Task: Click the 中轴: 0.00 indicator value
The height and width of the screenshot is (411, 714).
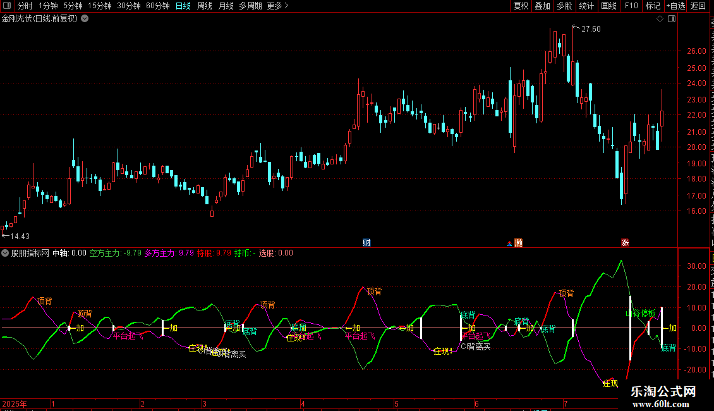Action: coord(70,253)
